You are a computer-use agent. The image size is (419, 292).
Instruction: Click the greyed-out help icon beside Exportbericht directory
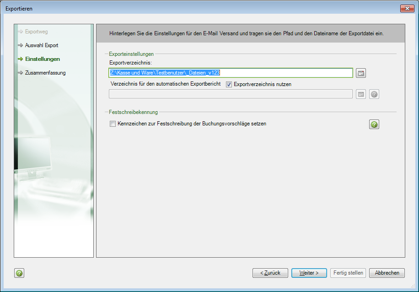click(x=374, y=94)
